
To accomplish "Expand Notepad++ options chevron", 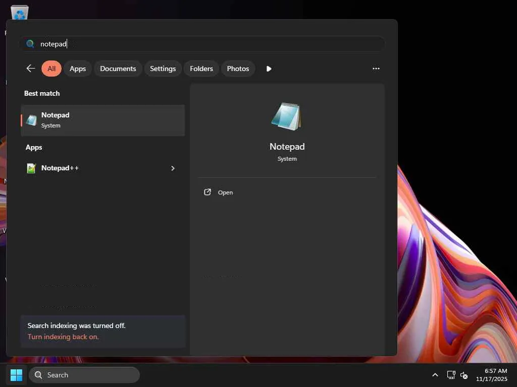I will click(173, 168).
